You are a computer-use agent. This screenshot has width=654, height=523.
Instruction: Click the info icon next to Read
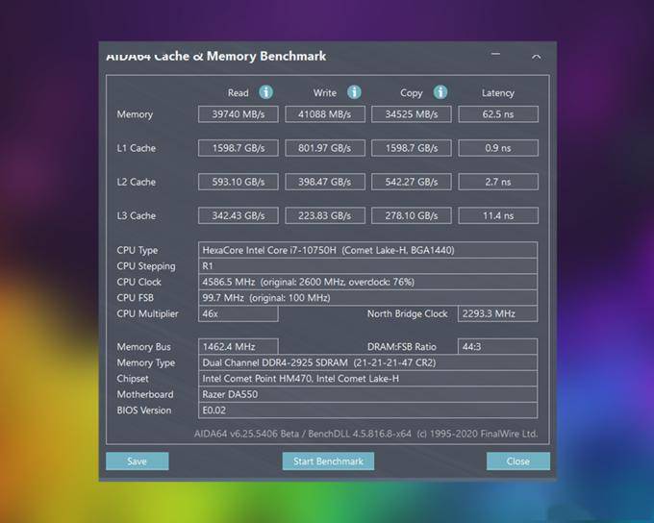(266, 92)
